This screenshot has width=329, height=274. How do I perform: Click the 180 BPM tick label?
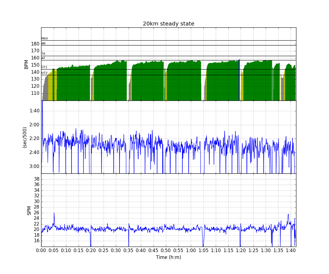(x=35, y=44)
